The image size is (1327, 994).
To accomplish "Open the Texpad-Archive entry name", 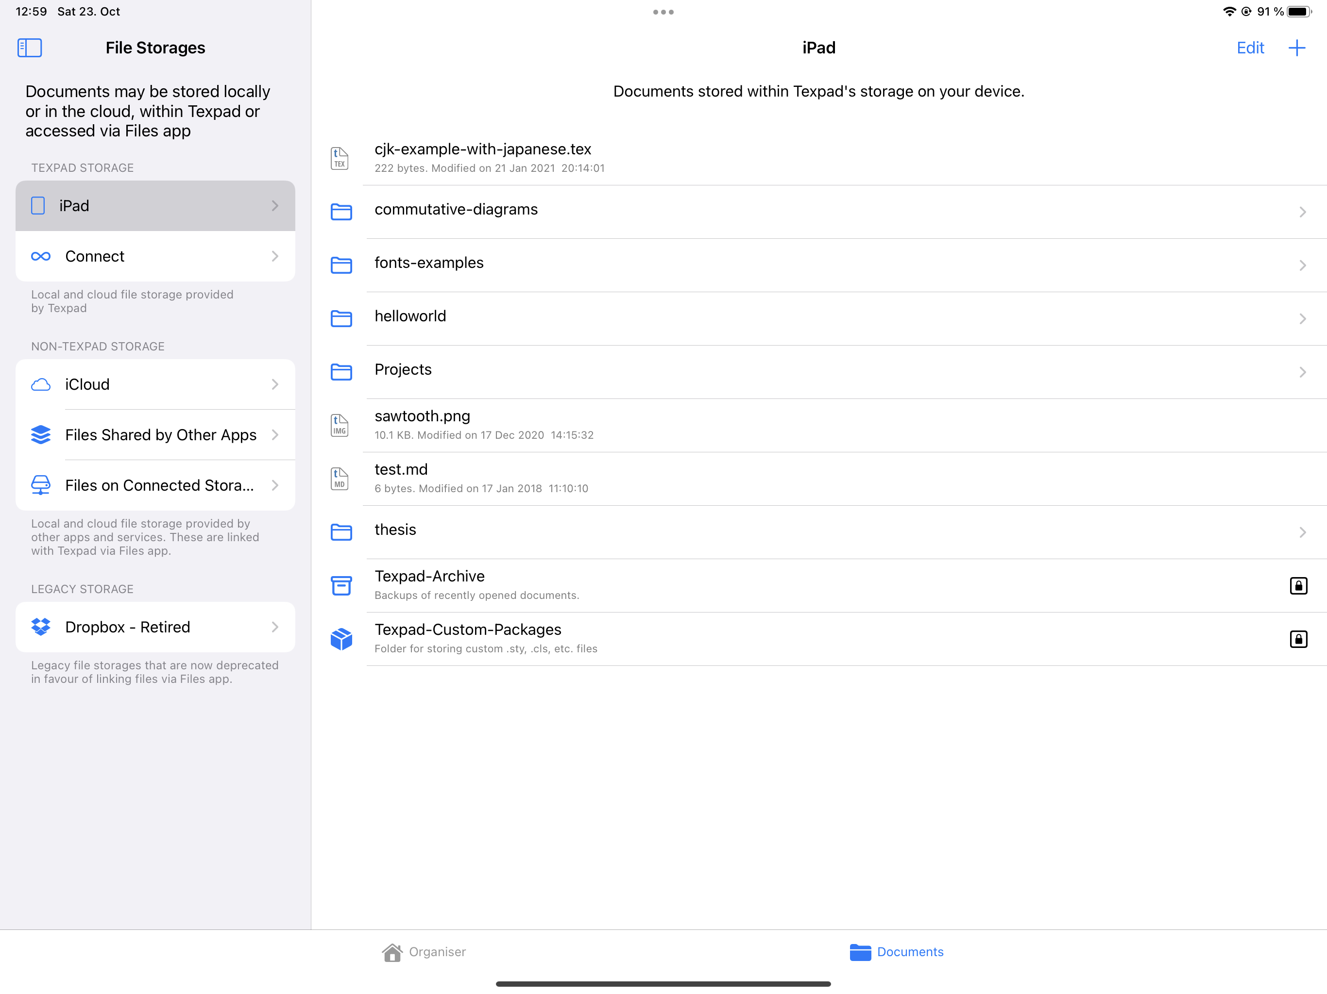I will 429,576.
